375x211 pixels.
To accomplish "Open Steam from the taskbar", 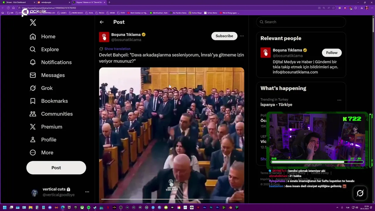I will point(95,207).
